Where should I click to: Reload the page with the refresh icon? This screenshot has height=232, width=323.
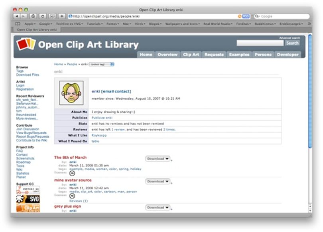click(x=43, y=16)
